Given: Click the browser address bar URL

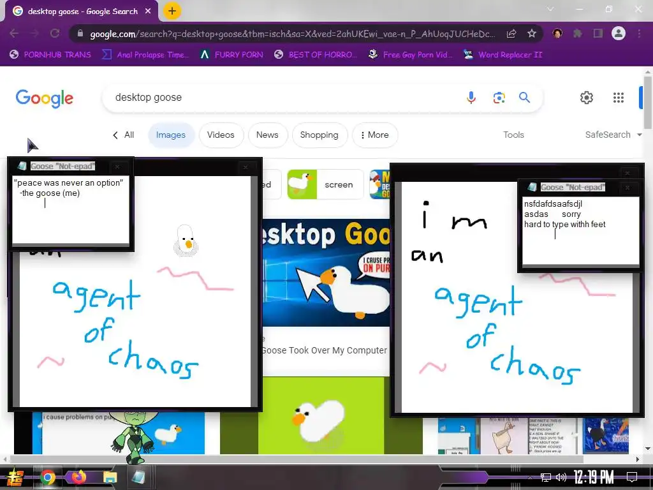Looking at the screenshot, I should pos(292,34).
